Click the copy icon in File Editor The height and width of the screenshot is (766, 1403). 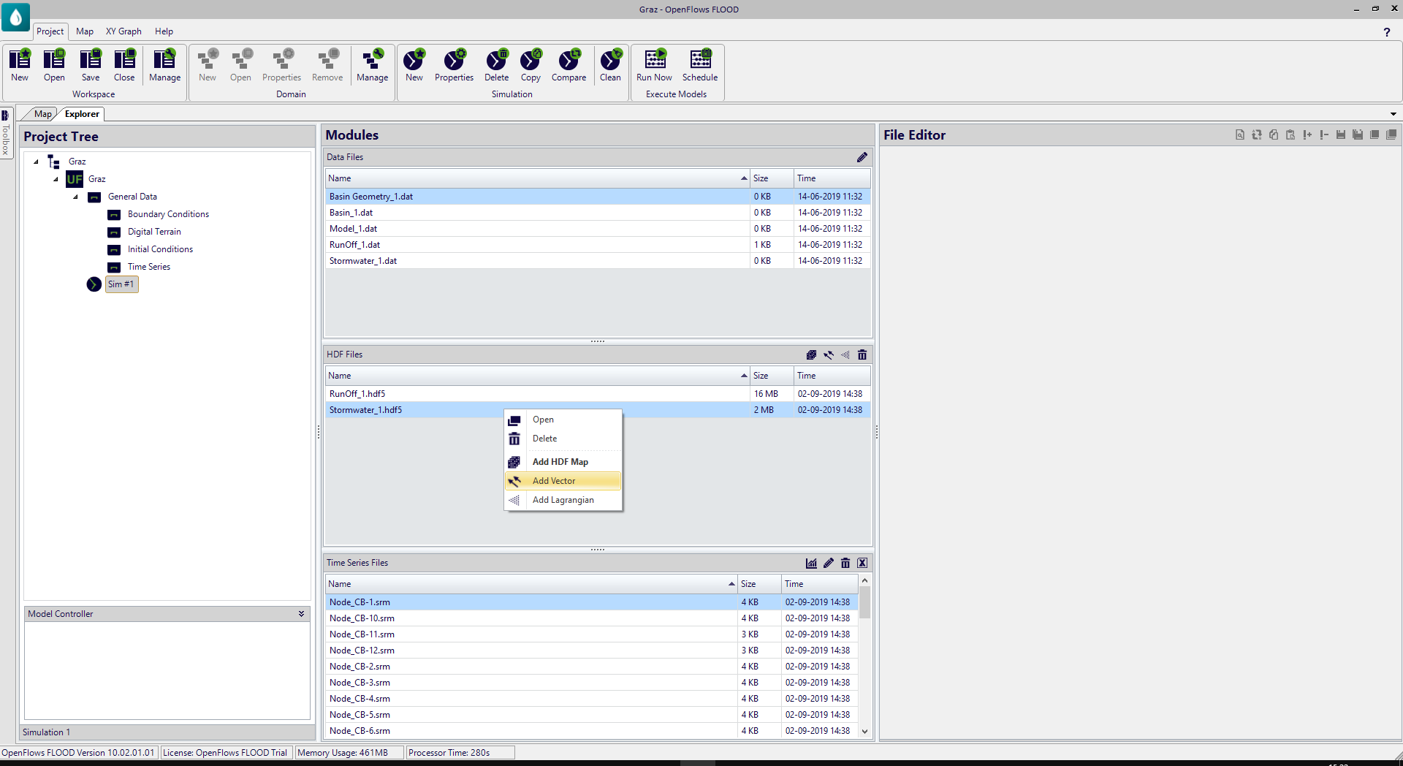(1274, 134)
